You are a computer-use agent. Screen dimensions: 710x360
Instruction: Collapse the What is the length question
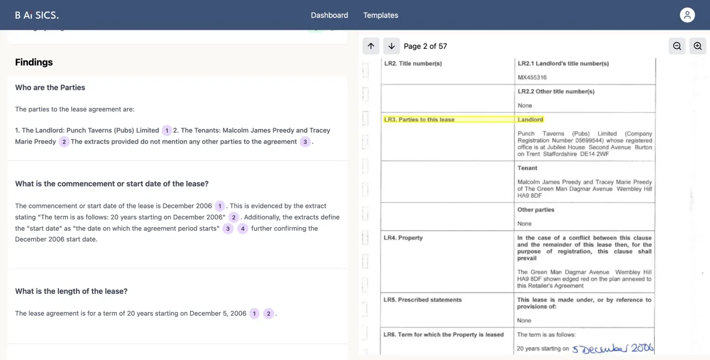click(x=71, y=291)
